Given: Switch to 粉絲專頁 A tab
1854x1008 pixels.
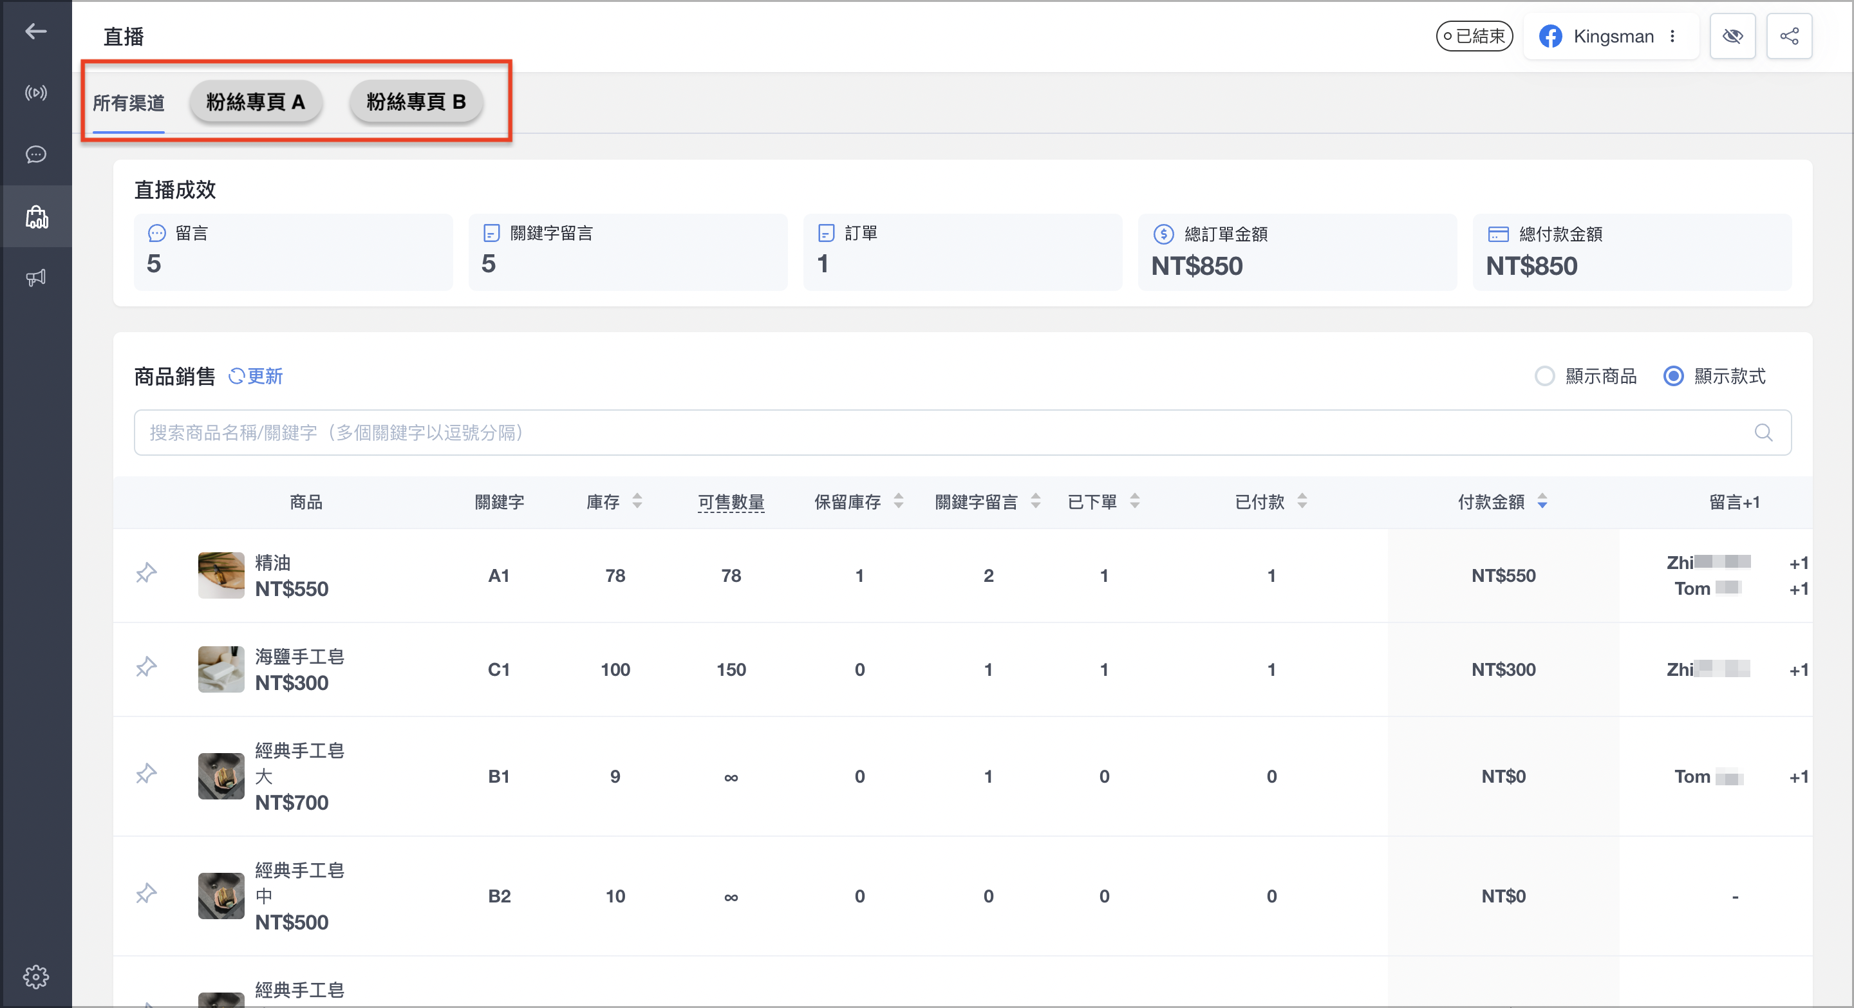Looking at the screenshot, I should pos(256,102).
